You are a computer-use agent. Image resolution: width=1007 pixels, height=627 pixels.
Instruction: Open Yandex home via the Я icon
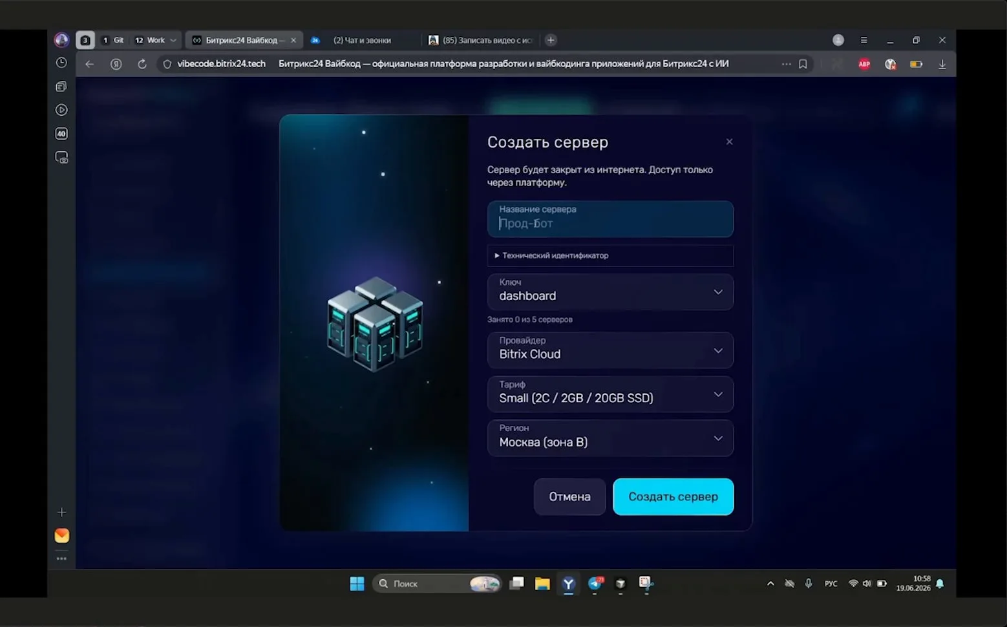pyautogui.click(x=116, y=64)
